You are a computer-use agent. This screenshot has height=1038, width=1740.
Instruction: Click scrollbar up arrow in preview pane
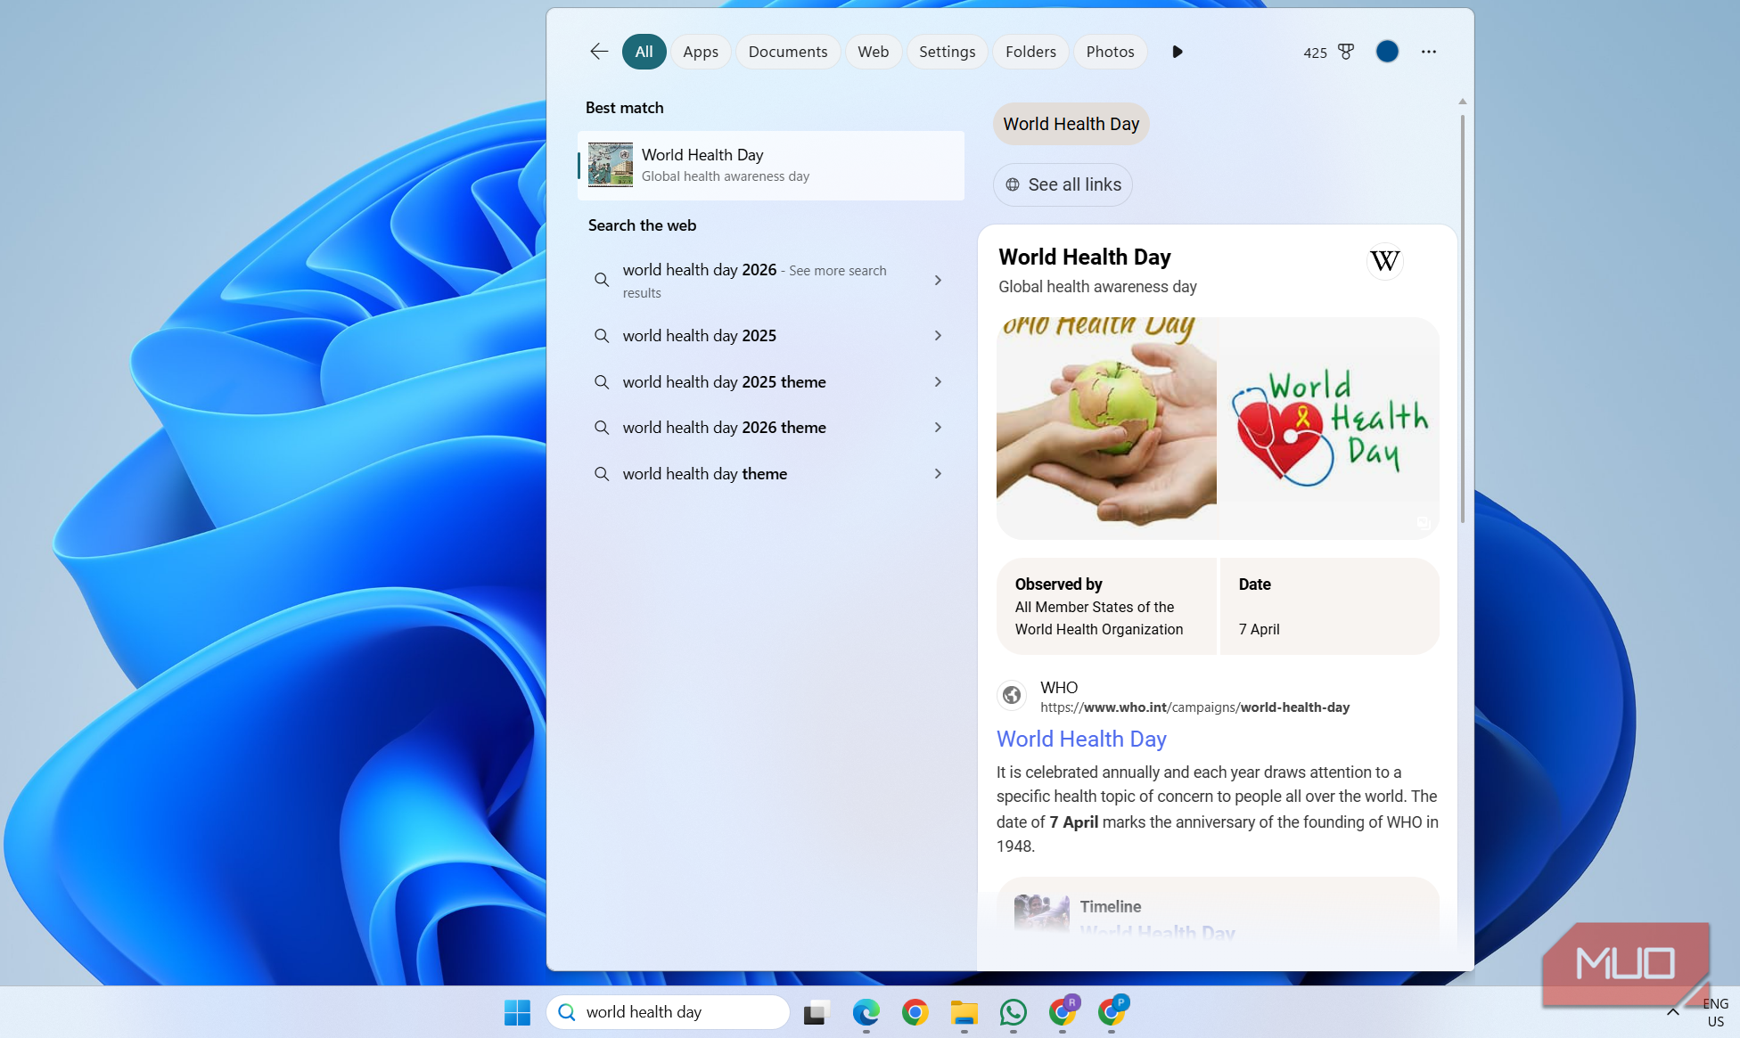1462,102
